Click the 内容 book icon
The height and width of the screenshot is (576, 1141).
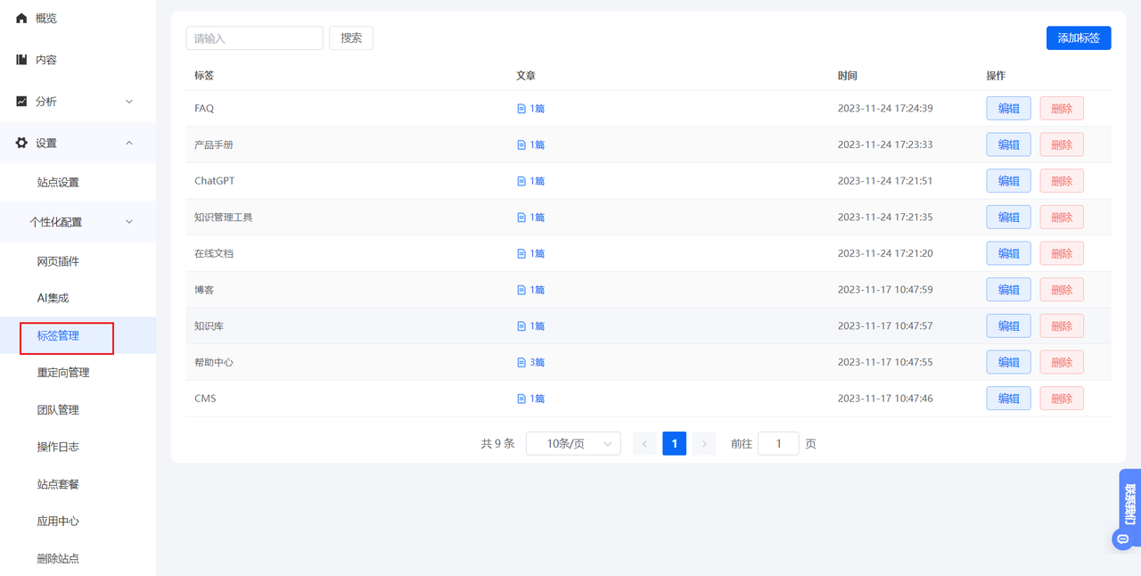point(21,60)
